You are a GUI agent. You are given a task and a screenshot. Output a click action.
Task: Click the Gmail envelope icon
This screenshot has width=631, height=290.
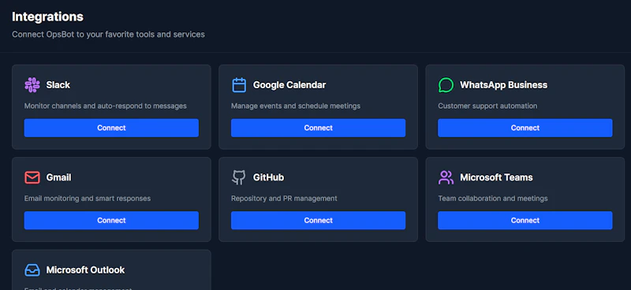32,177
